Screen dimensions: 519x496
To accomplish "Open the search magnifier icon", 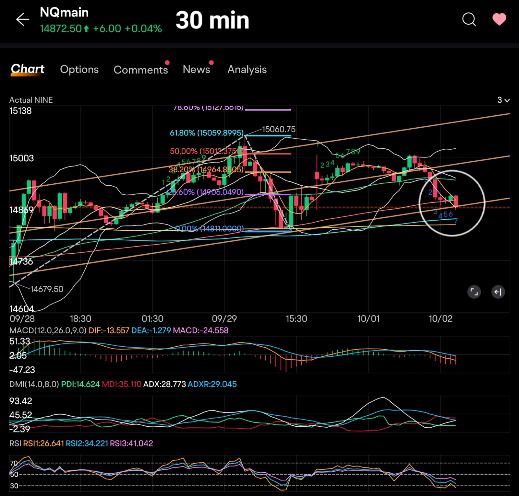I will click(469, 19).
